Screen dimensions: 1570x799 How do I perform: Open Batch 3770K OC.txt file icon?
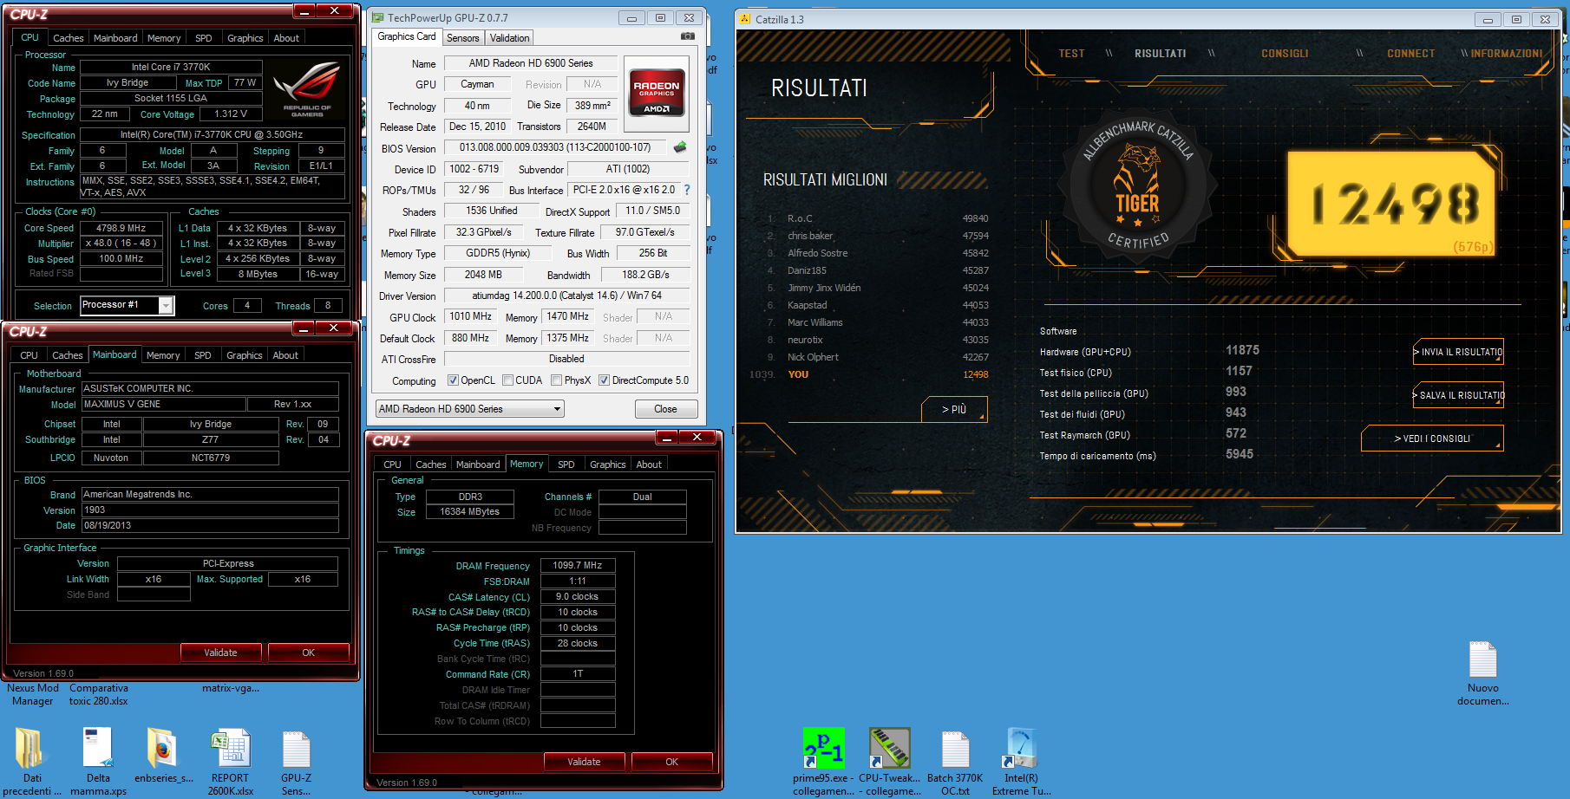click(955, 748)
